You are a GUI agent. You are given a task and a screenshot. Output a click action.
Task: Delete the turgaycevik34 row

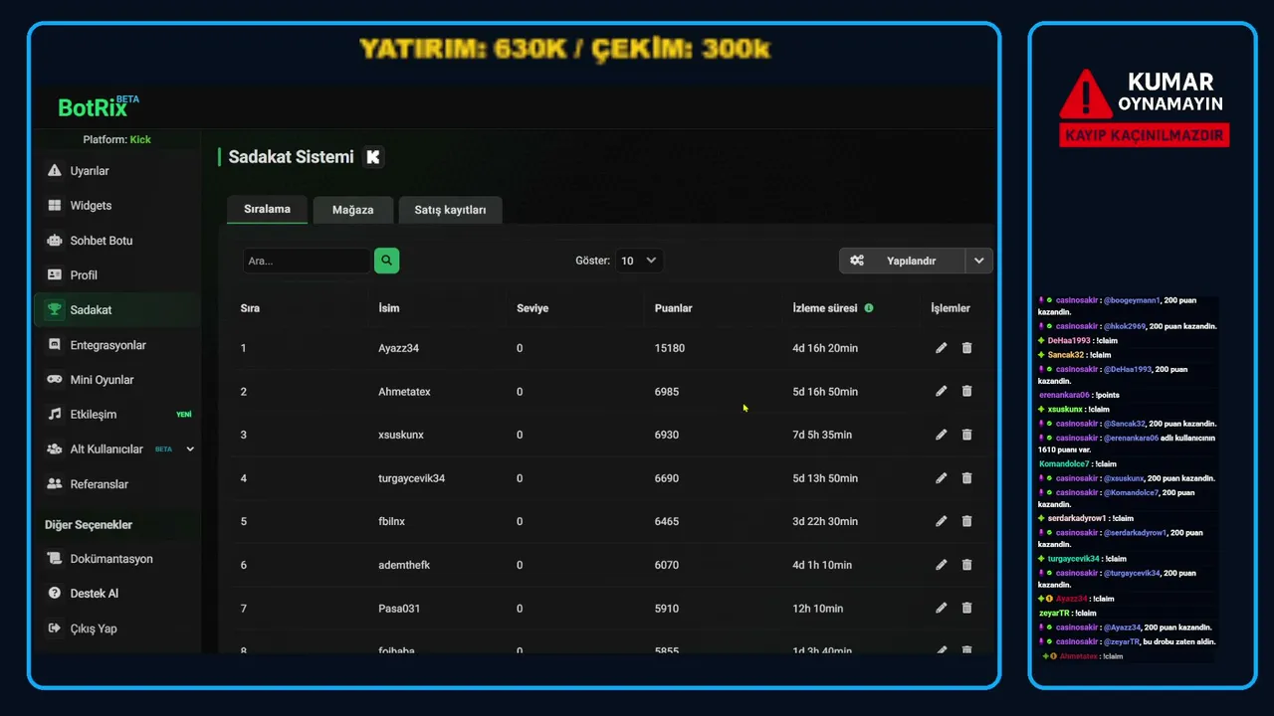point(966,478)
